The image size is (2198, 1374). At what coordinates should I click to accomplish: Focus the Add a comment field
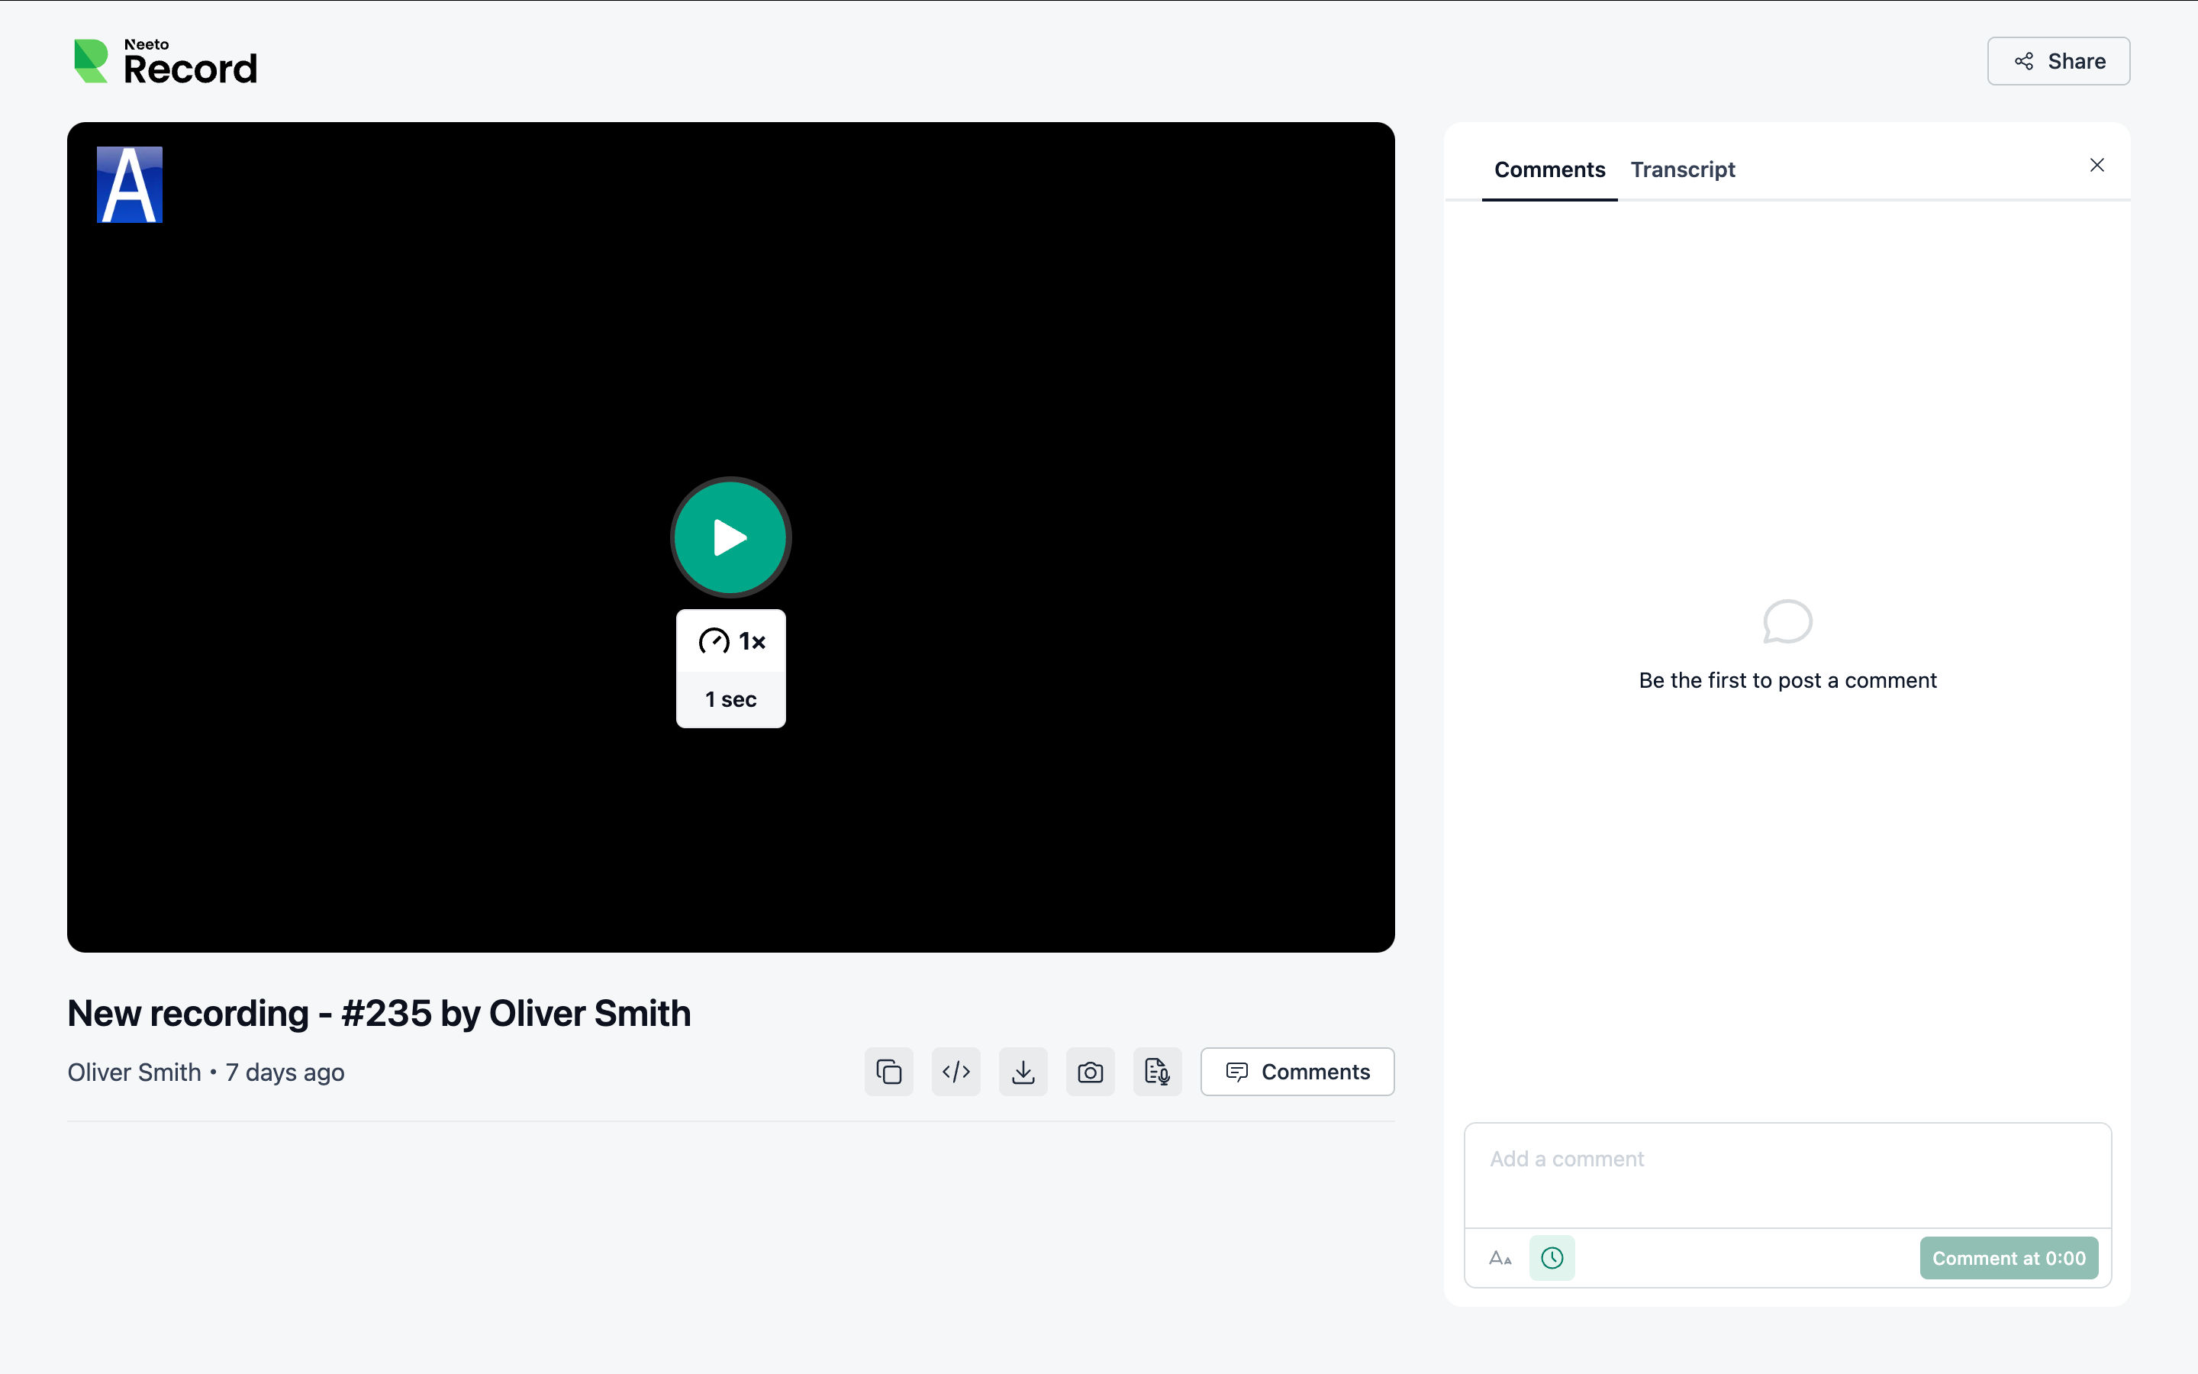pyautogui.click(x=1787, y=1175)
